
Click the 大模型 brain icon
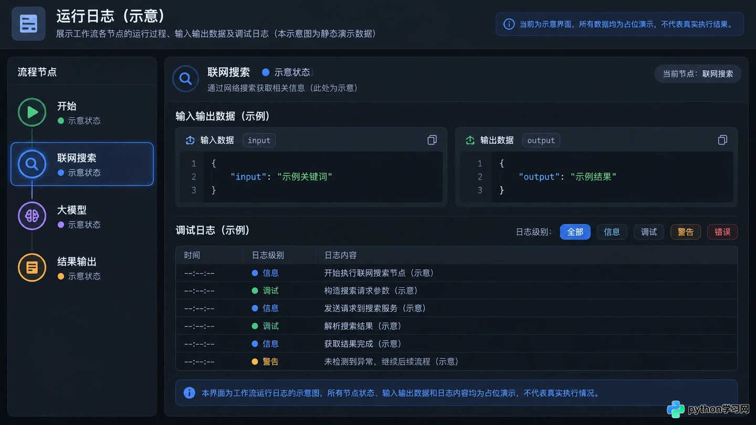pos(32,216)
